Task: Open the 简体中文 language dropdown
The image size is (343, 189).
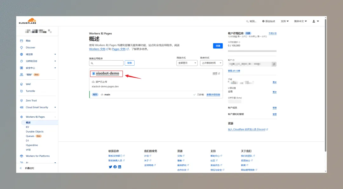Action: coord(300,21)
